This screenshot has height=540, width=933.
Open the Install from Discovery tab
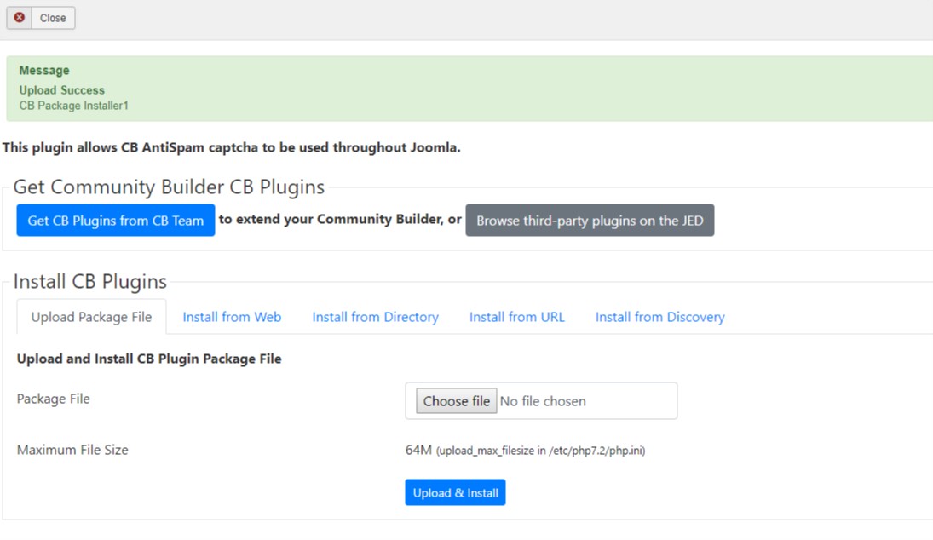tap(659, 317)
